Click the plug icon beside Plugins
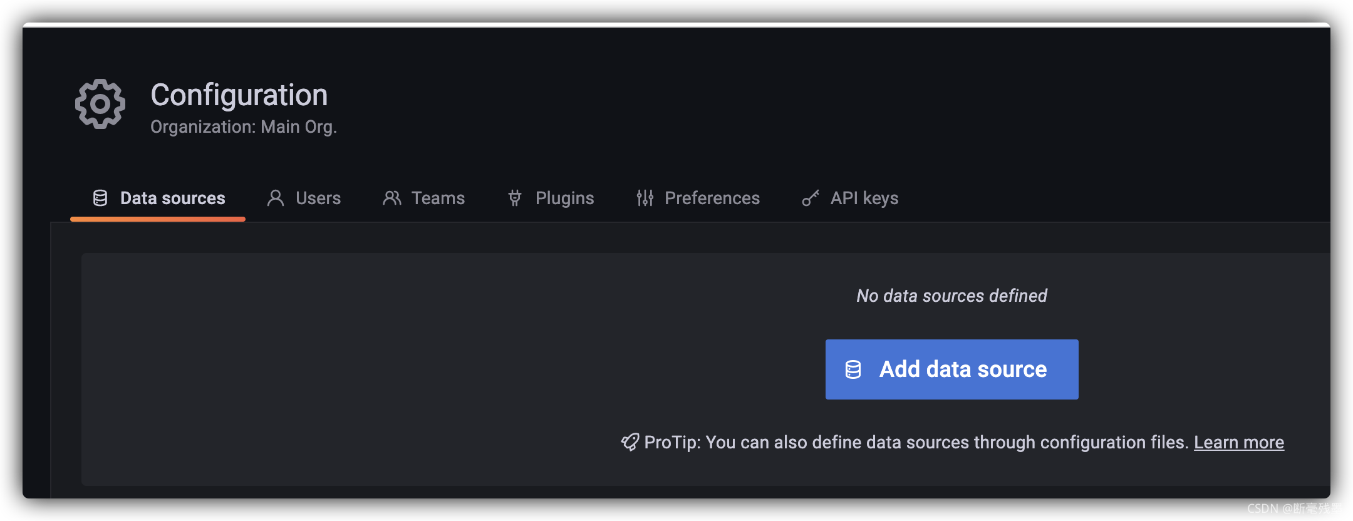The image size is (1353, 521). click(515, 198)
